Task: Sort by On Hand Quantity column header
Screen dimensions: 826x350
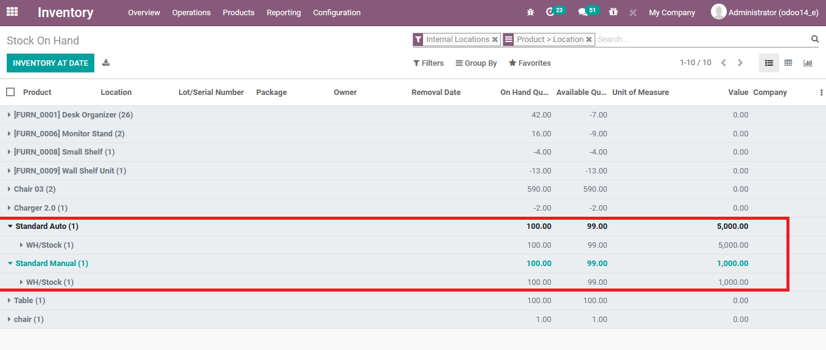Action: (x=524, y=93)
